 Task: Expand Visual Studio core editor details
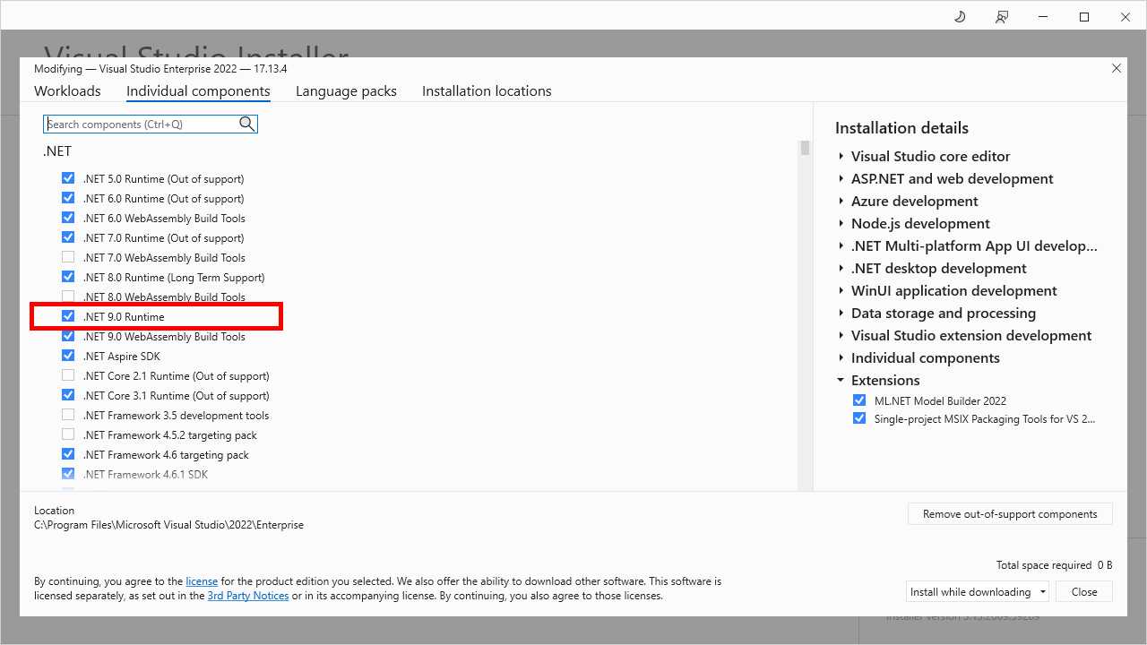[x=841, y=156]
